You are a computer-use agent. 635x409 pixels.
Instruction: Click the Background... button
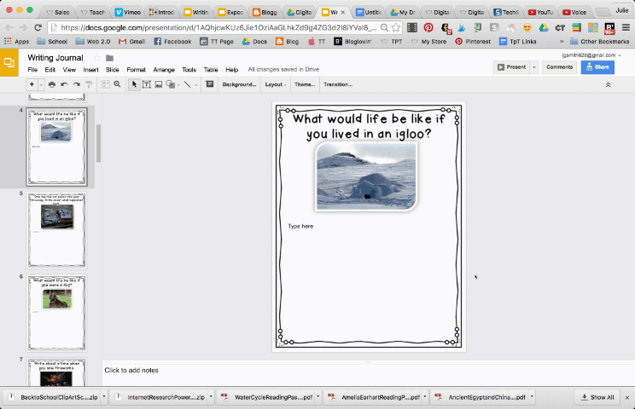point(239,84)
